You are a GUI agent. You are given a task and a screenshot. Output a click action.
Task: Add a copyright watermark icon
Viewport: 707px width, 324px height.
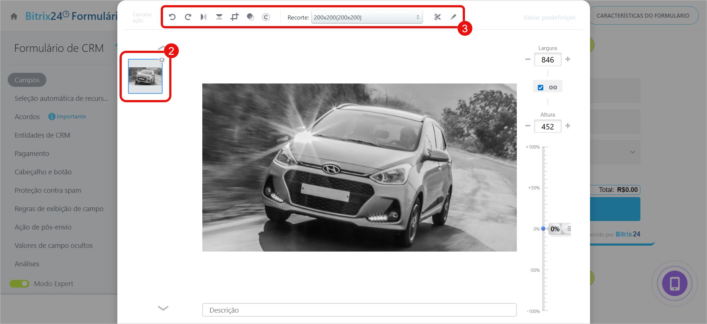click(x=266, y=17)
